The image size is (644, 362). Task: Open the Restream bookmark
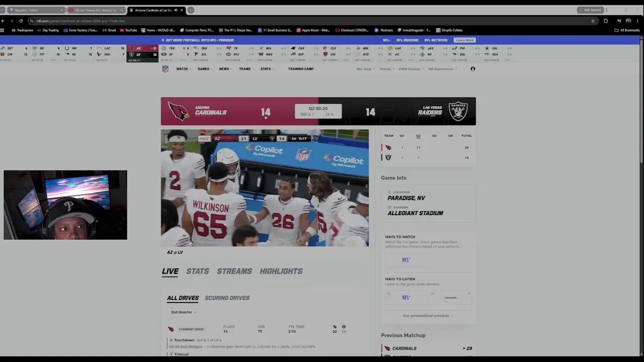click(384, 30)
